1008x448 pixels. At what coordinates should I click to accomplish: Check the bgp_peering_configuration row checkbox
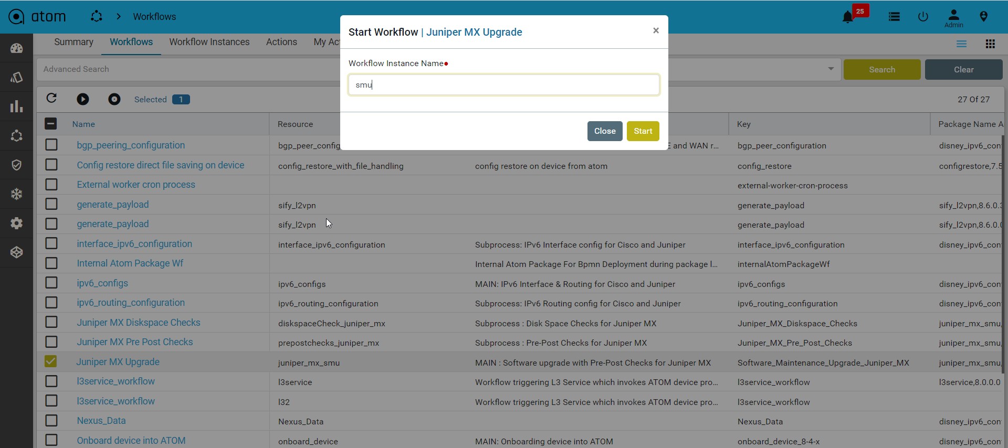[51, 145]
